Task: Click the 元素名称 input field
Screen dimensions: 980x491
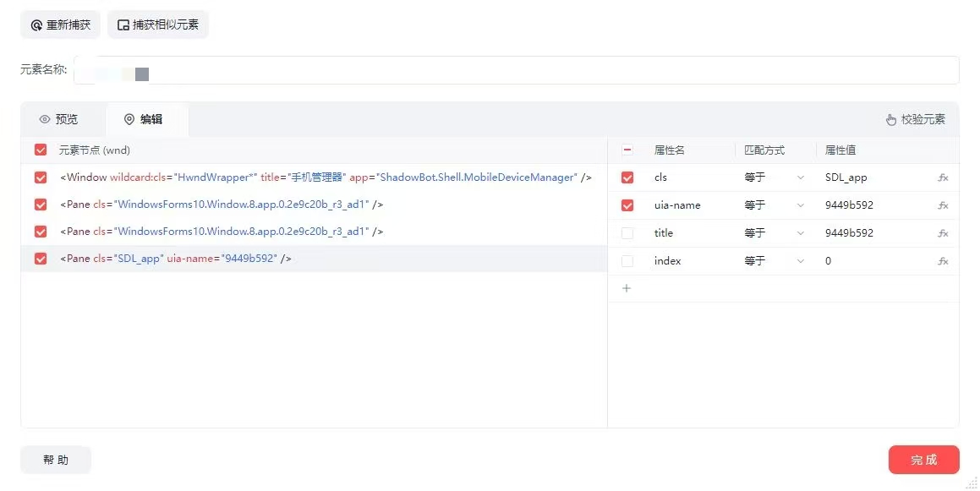Action: click(x=550, y=71)
